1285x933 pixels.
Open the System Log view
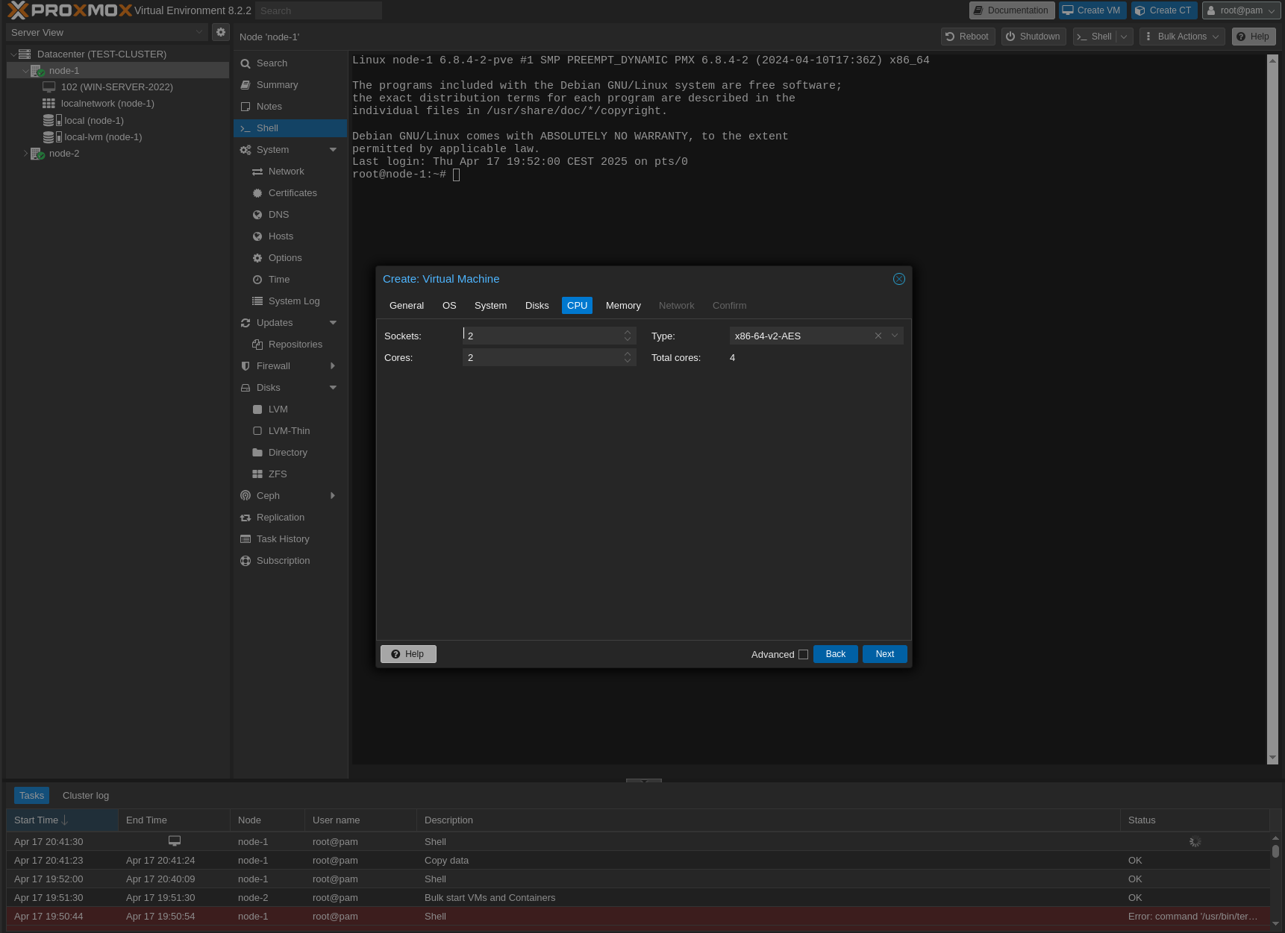click(x=293, y=301)
